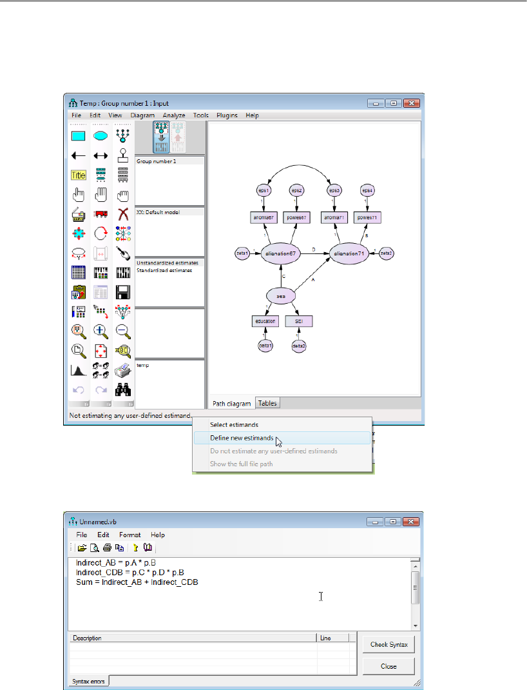Click the yellow Title figure caption tool
This screenshot has width=527, height=690.
(78, 175)
